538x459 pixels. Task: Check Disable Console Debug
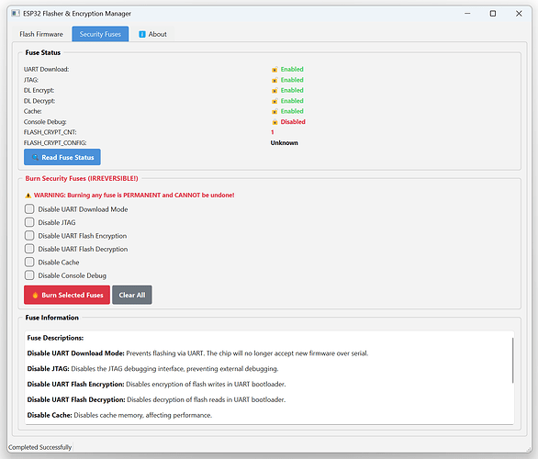click(29, 275)
